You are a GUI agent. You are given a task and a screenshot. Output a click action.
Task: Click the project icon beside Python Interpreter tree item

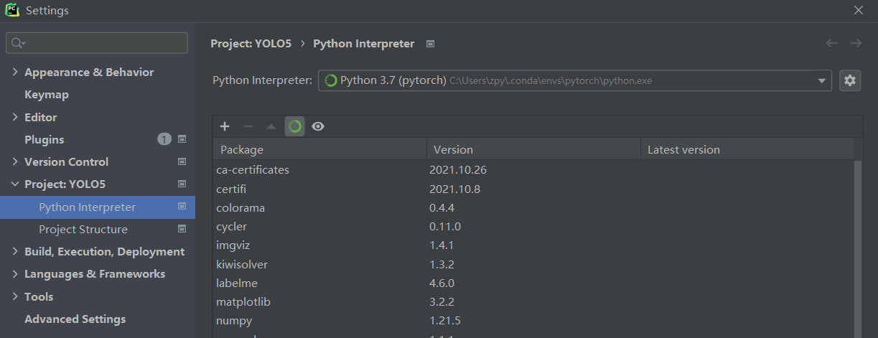(x=182, y=207)
